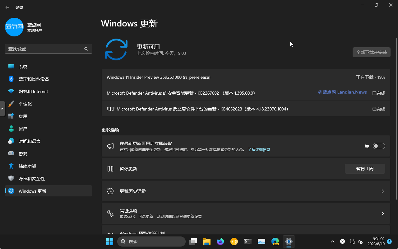Click the person icon for 帐户
This screenshot has width=398, height=249.
coord(11,129)
